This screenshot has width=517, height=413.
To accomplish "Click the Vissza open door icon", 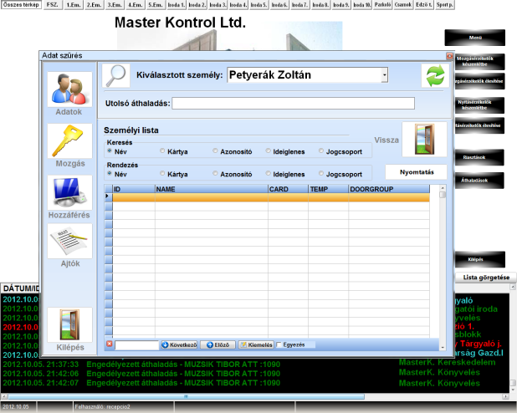I will (424, 140).
